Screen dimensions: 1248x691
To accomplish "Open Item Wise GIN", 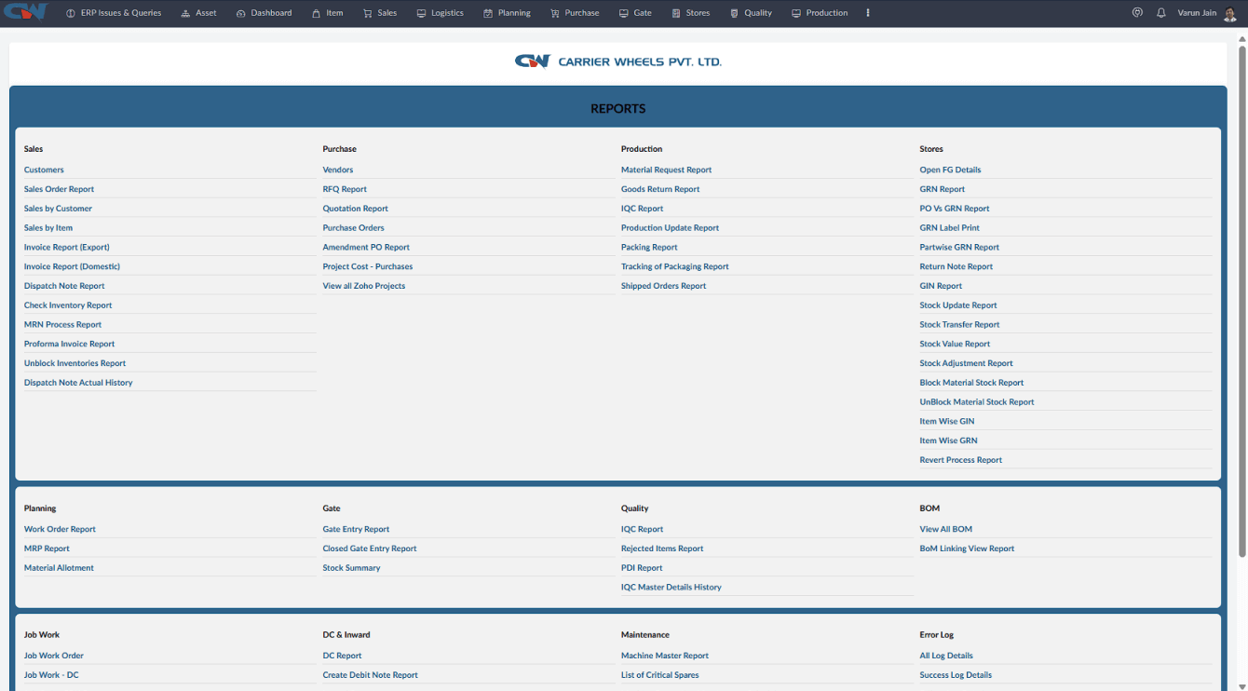I will click(x=947, y=422).
